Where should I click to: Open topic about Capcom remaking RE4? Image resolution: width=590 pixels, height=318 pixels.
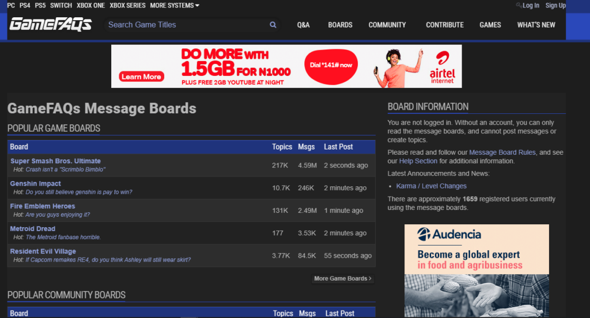[108, 260]
